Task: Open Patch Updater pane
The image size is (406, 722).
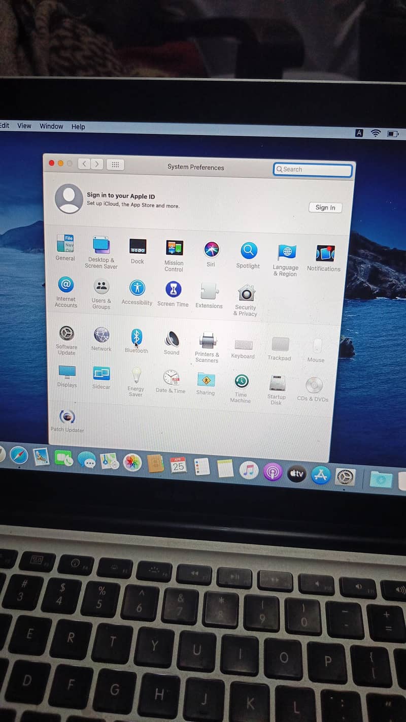Action: click(67, 421)
